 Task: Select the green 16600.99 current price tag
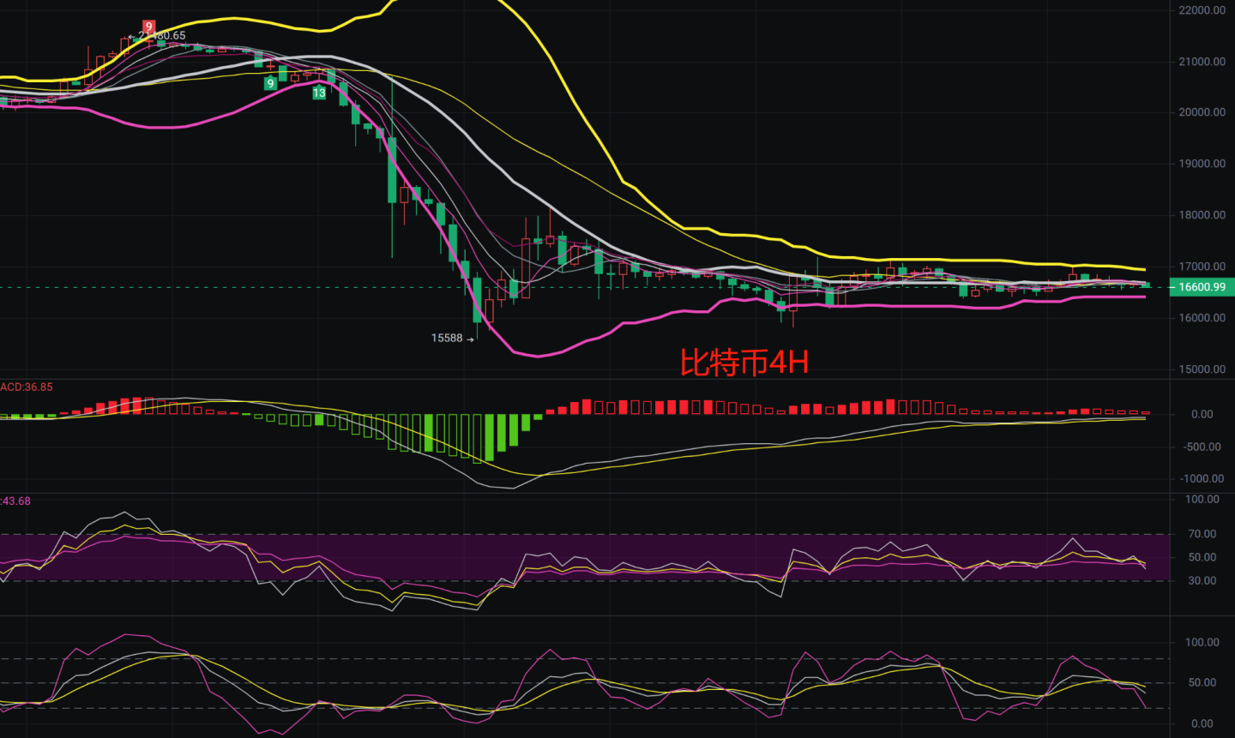tap(1202, 287)
